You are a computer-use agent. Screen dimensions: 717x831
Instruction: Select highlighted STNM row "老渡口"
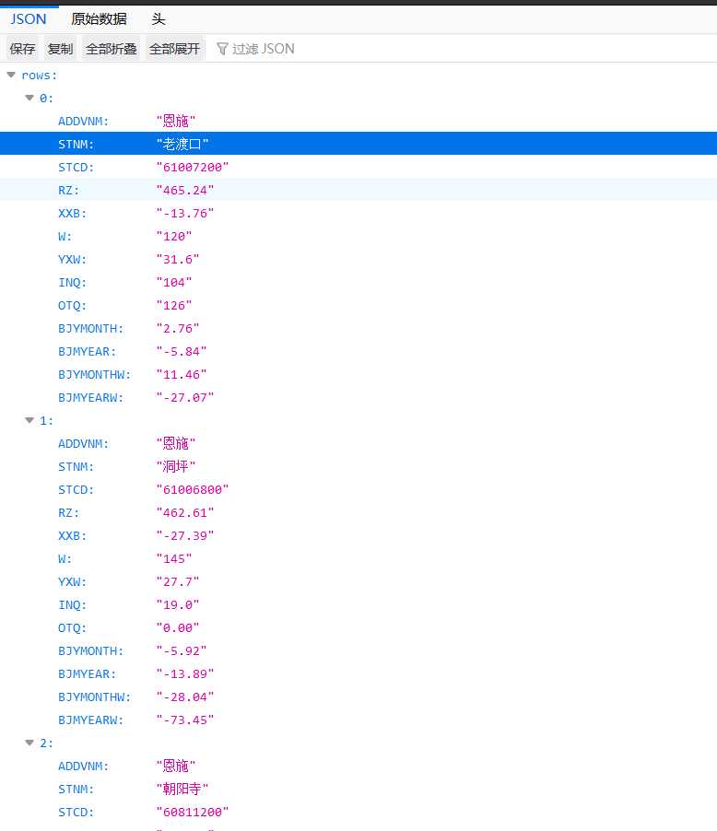click(358, 144)
